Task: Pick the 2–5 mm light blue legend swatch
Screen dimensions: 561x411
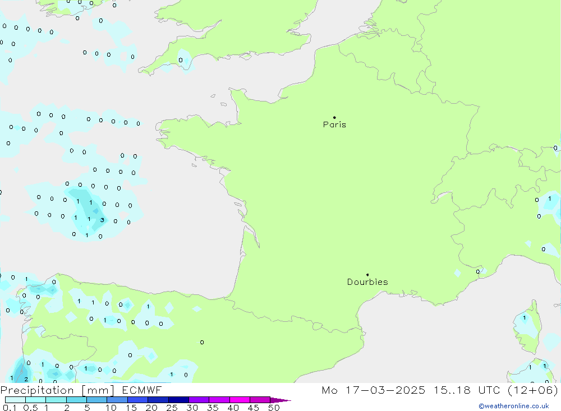Action: coord(76,400)
